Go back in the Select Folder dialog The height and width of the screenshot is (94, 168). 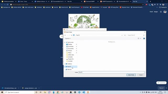[65, 35]
